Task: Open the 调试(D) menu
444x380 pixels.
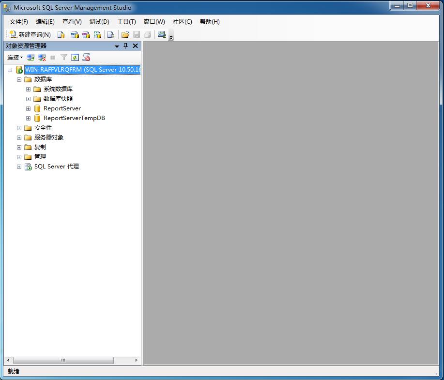Action: pos(99,21)
